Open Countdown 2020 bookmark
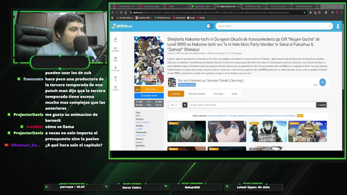Image resolution: width=347 pixels, height=195 pixels. click(144, 18)
